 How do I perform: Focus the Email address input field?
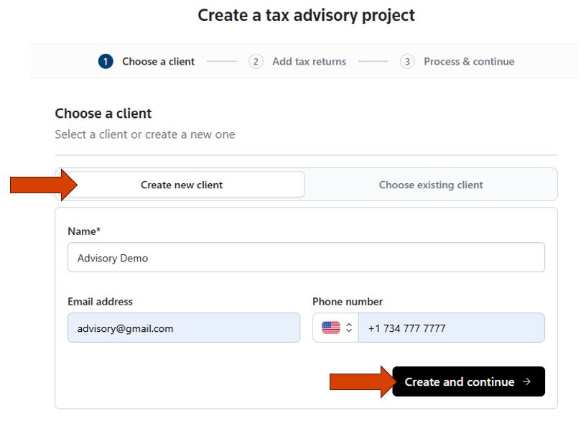[184, 328]
